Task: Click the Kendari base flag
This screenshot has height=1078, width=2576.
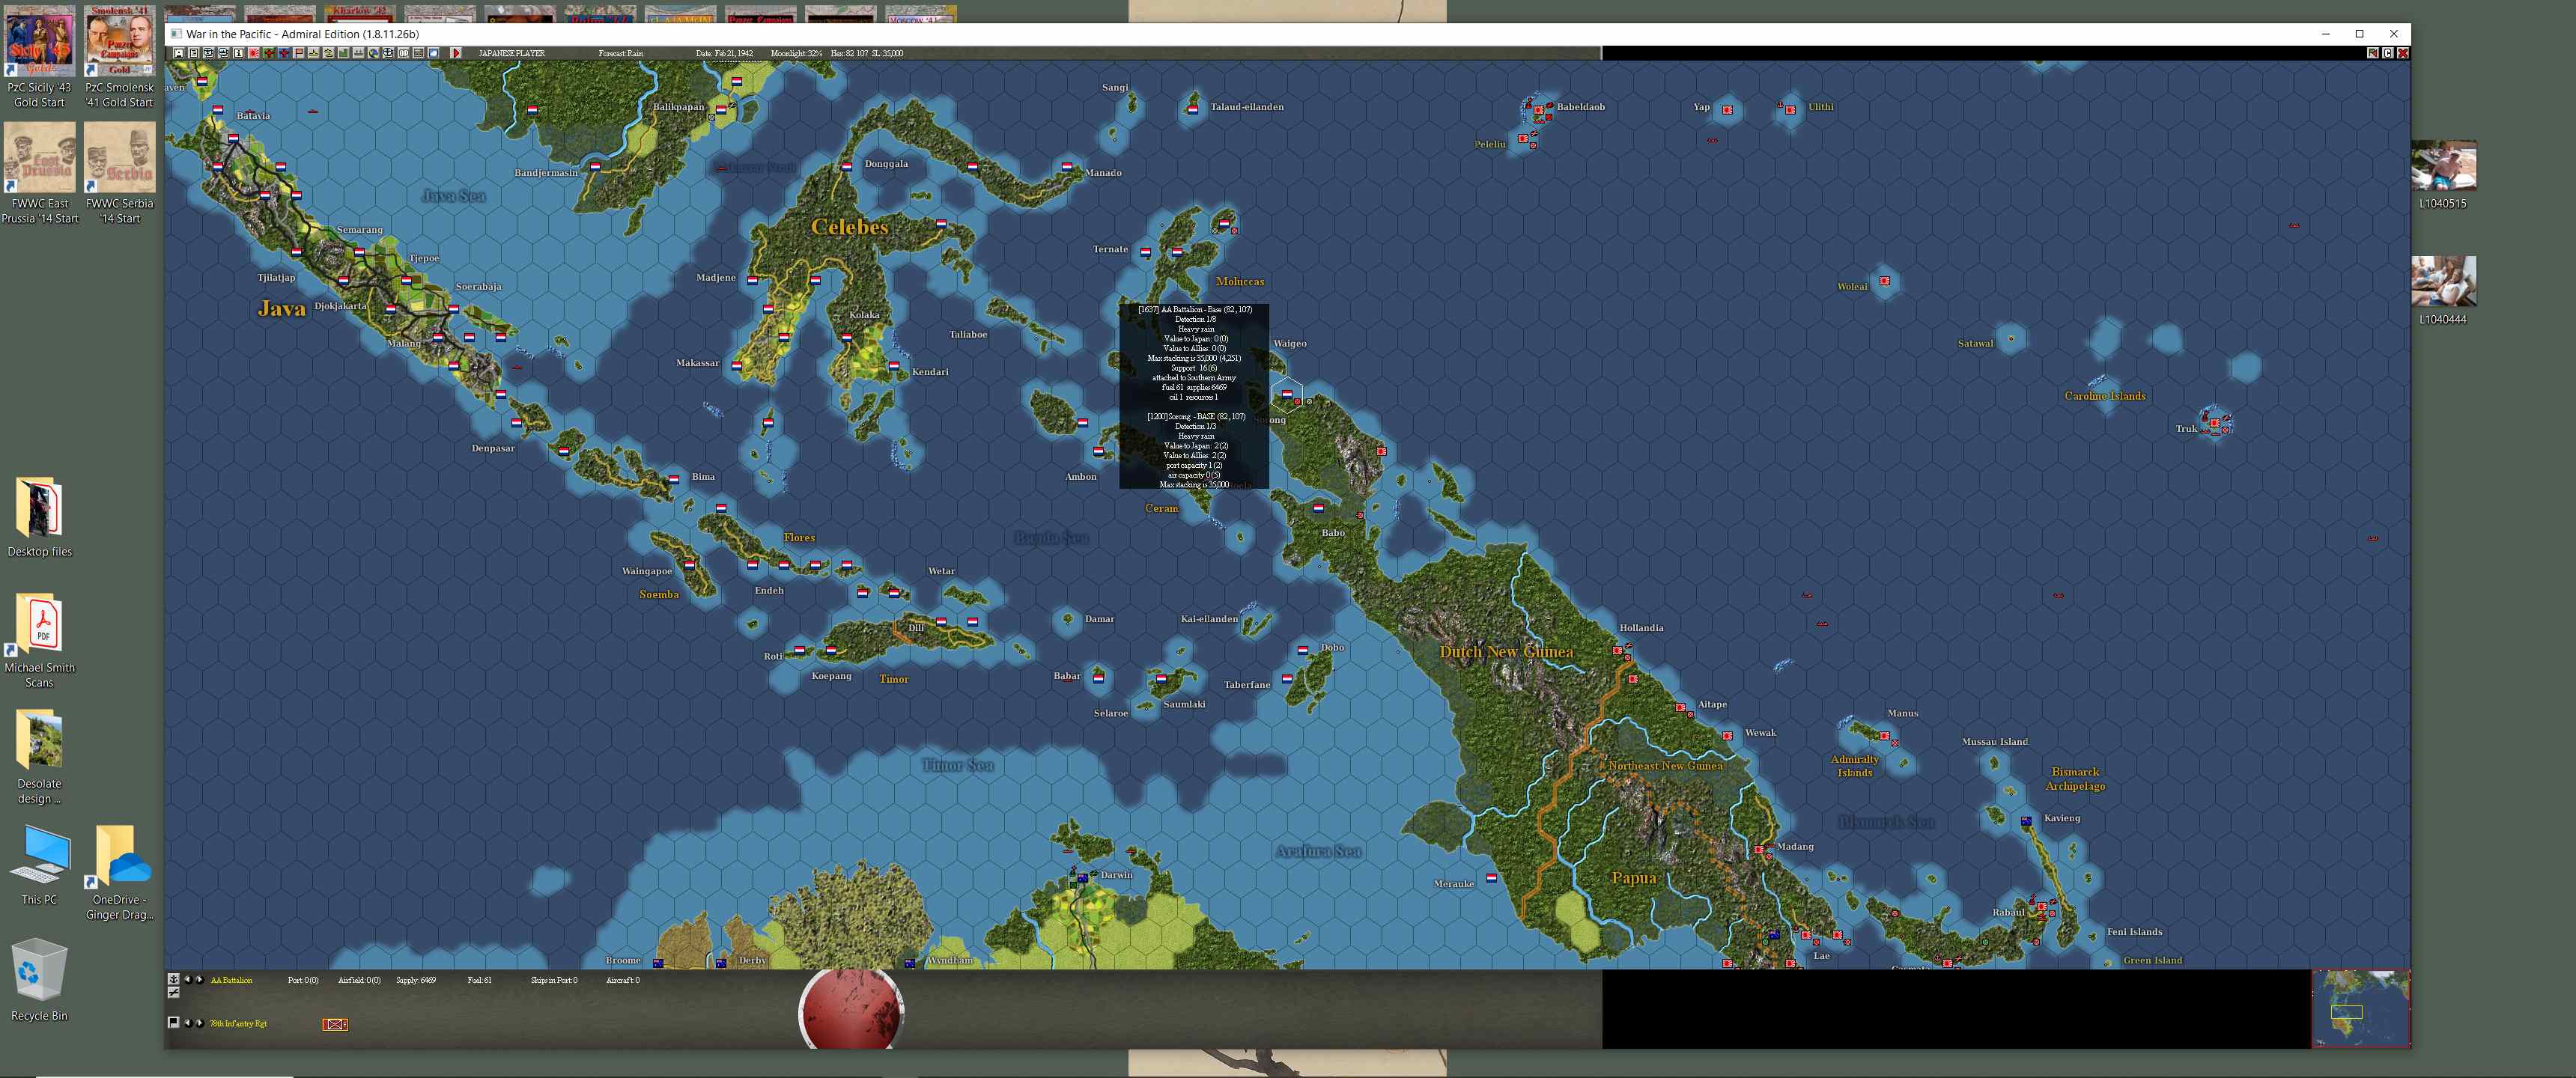Action: click(894, 366)
